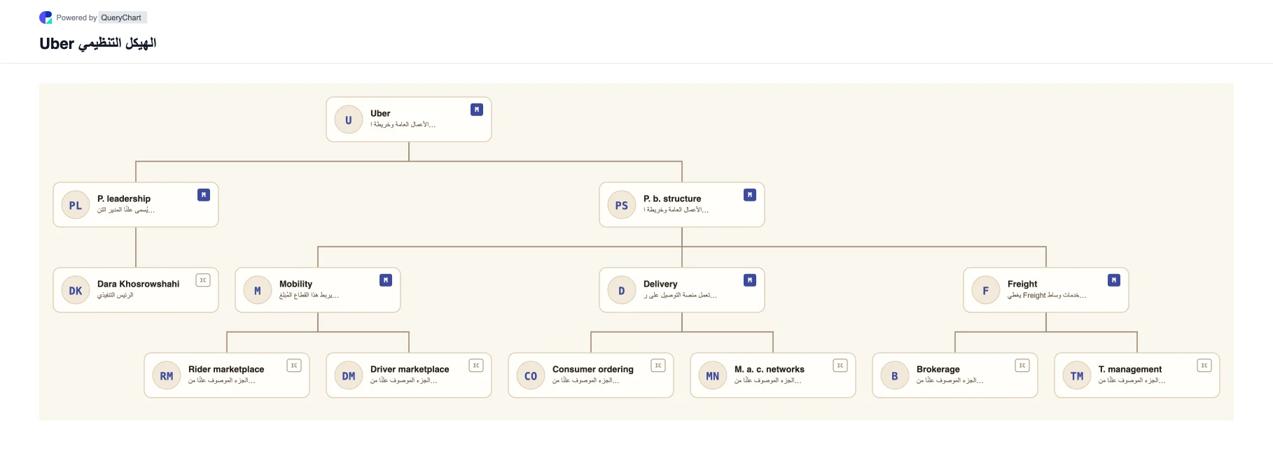Click the IC badge on Dara Khosrowshahi card
Viewport: 1273px width, 460px height.
(x=203, y=280)
